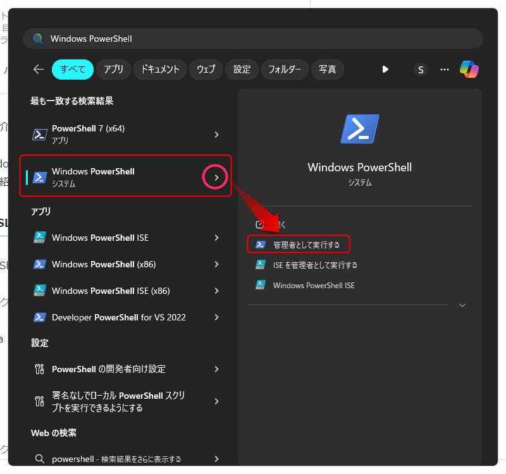Select the ドキュメント filter tab
The image size is (506, 474).
point(160,70)
